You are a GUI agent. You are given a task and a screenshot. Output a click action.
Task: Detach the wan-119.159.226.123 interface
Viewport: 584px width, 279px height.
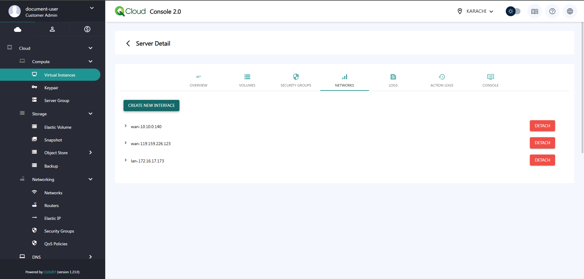click(x=542, y=143)
